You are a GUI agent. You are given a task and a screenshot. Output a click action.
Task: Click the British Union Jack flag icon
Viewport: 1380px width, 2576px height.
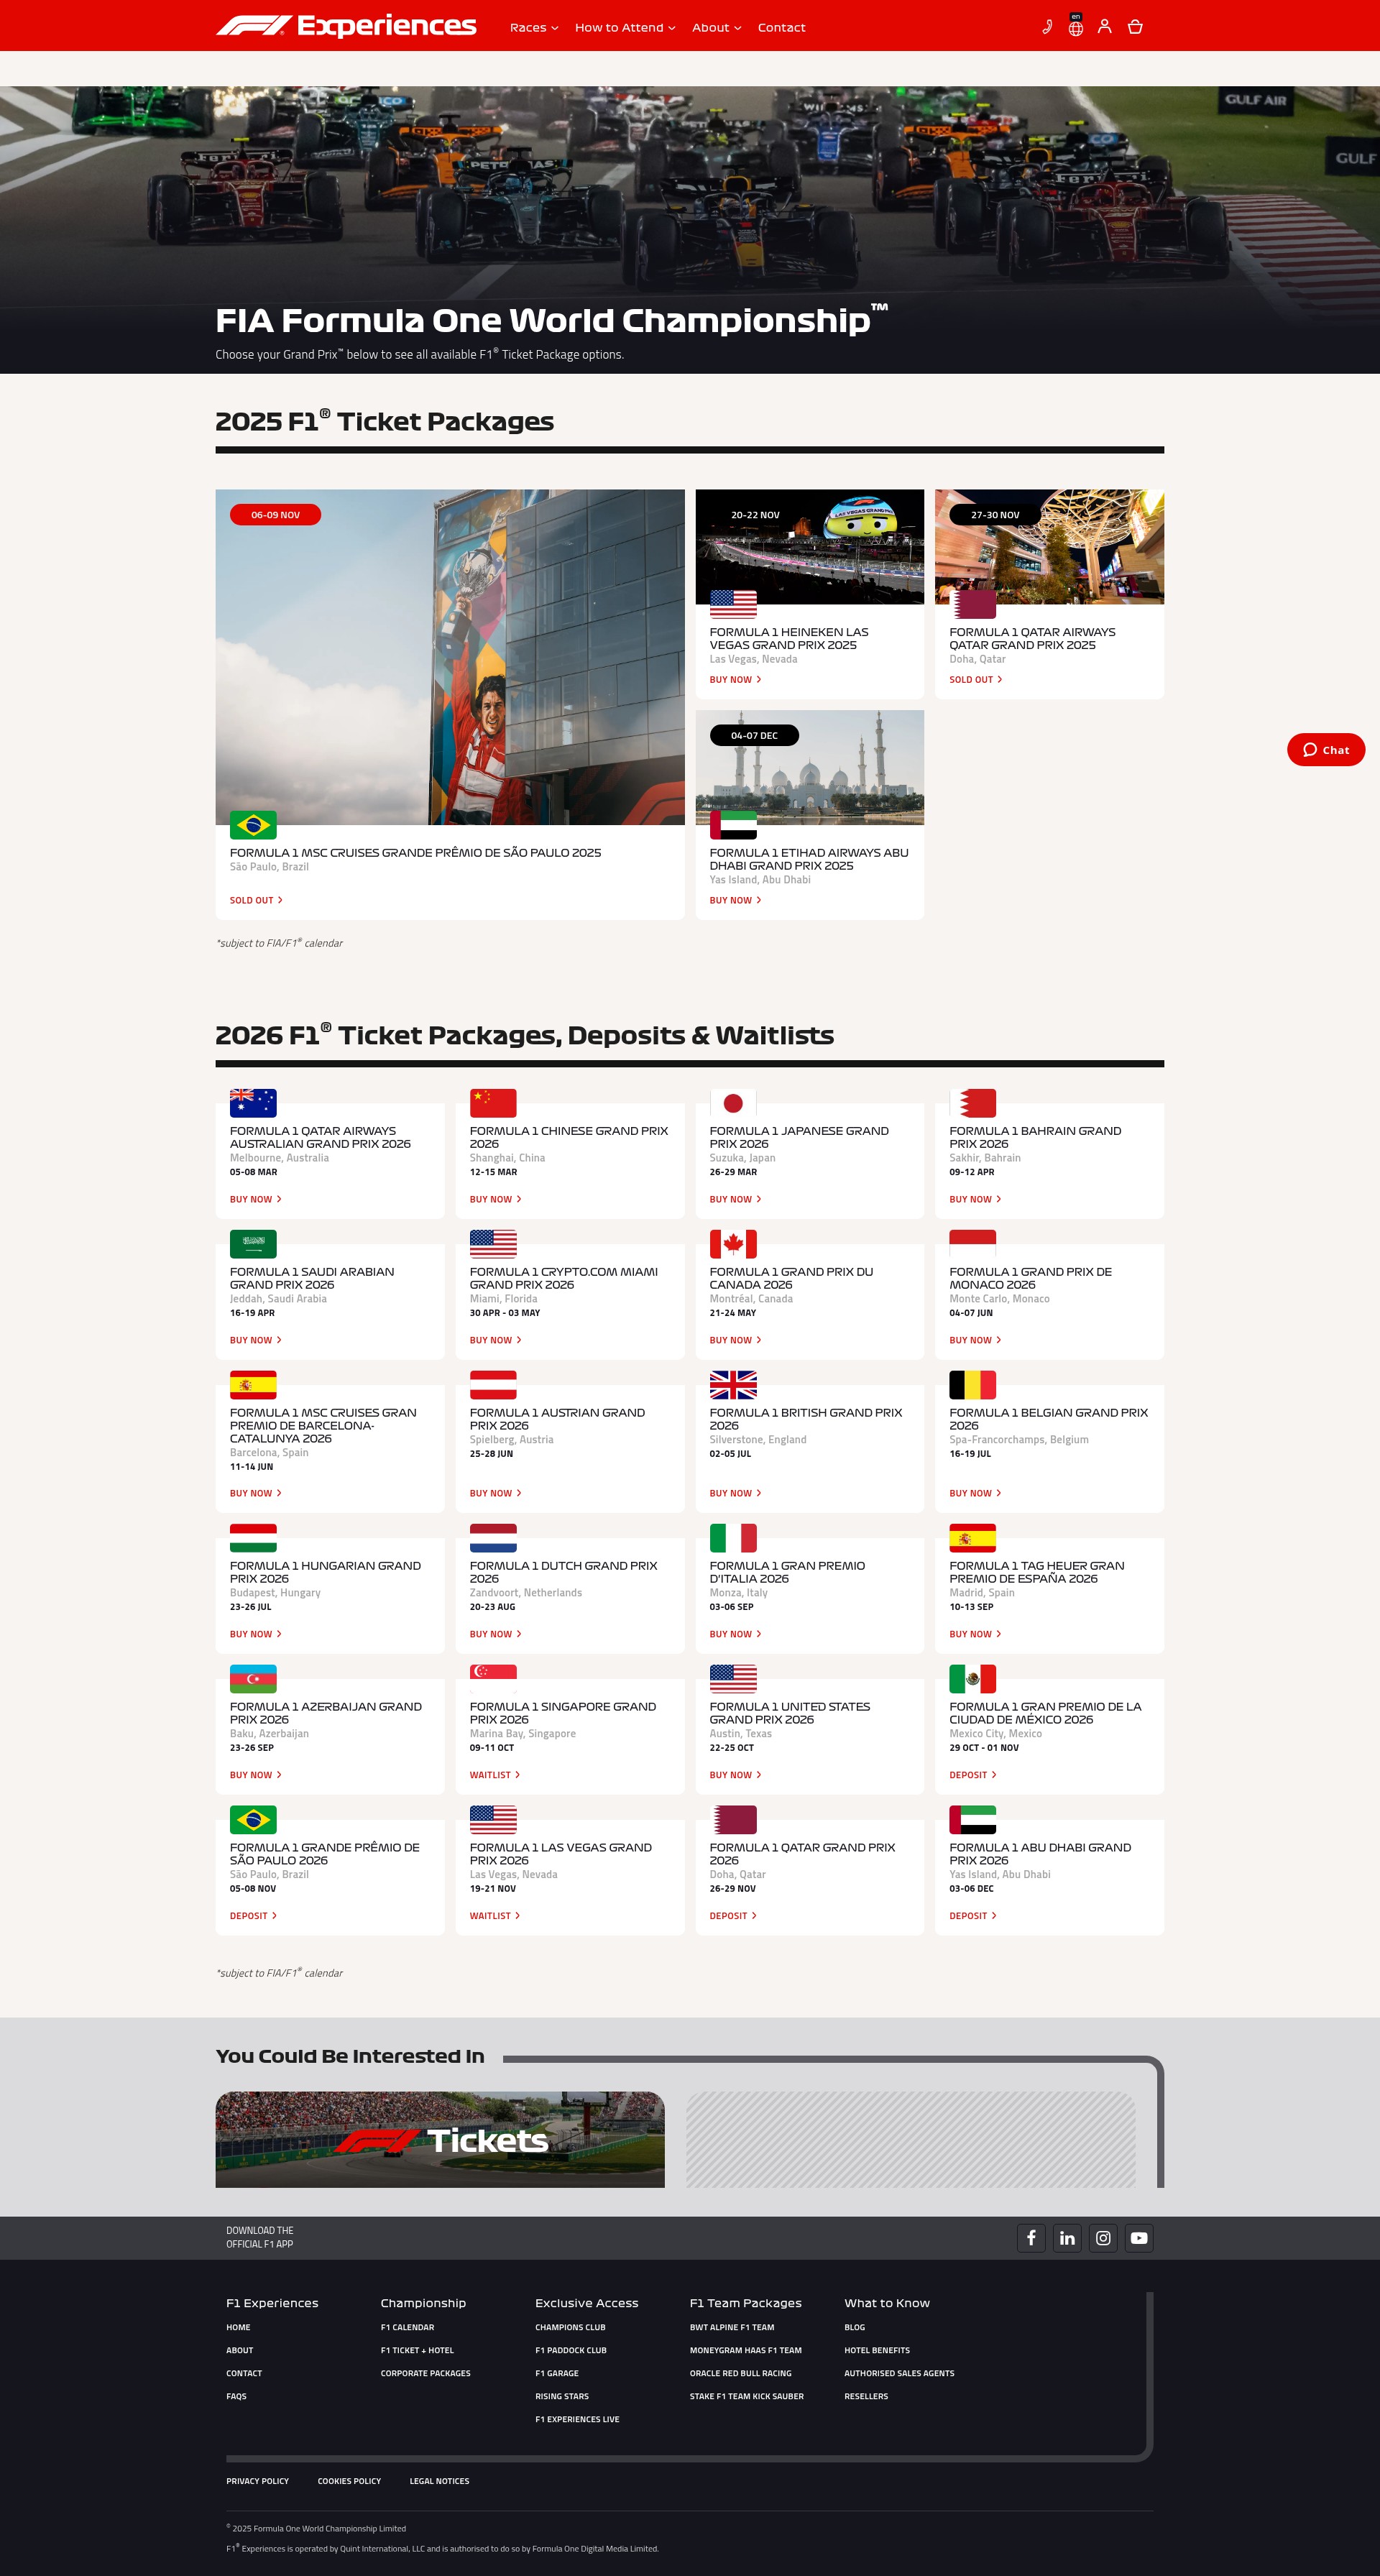[x=733, y=1385]
